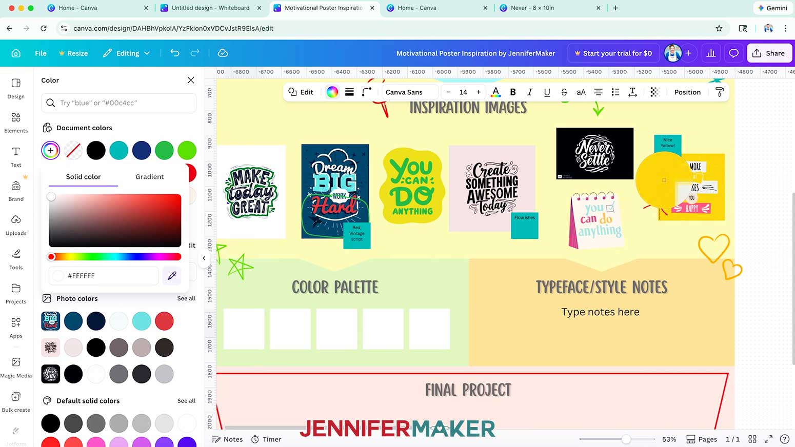Toggle bulleted list formatting
The image size is (795, 447).
615,92
